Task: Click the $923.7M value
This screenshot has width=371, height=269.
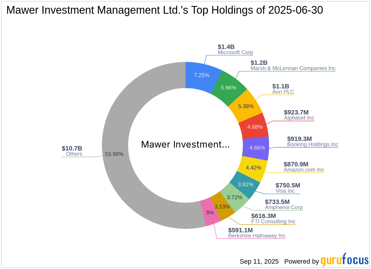Action: coord(296,112)
